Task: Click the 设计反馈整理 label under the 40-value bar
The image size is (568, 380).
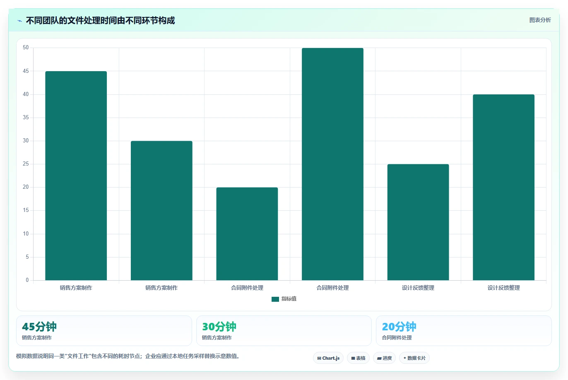Action: (503, 288)
